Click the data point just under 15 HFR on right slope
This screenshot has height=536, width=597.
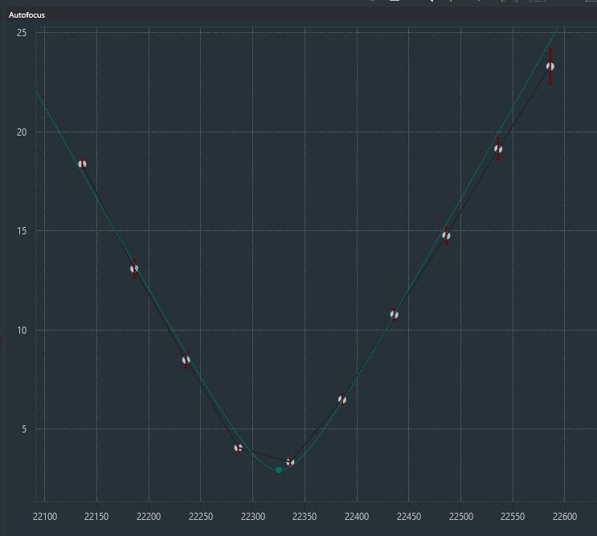446,236
